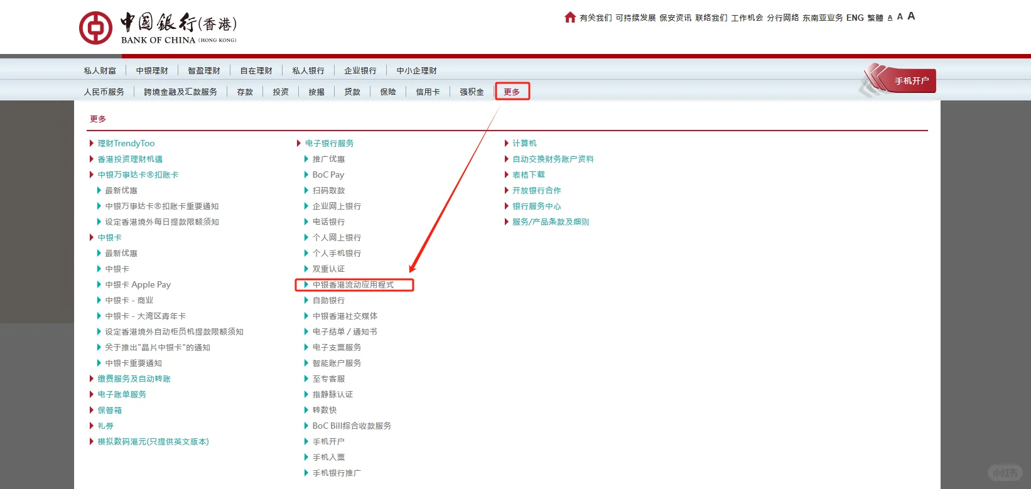Viewport: 1031px width, 489px height.
Task: Open the 中银理财 menu
Action: (x=152, y=71)
